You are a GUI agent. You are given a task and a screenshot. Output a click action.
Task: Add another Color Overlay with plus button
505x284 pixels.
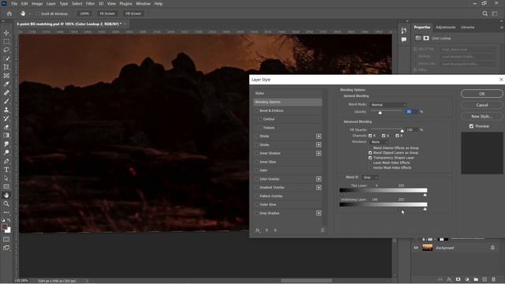pyautogui.click(x=319, y=179)
